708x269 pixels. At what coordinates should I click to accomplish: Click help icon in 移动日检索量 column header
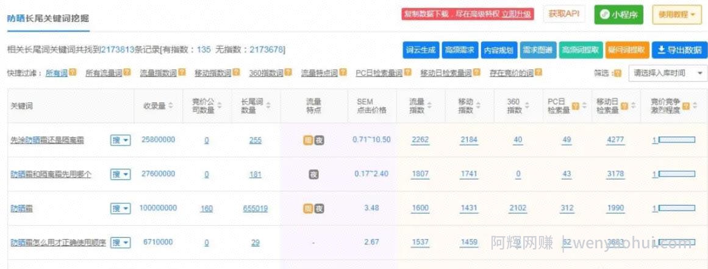pyautogui.click(x=624, y=106)
